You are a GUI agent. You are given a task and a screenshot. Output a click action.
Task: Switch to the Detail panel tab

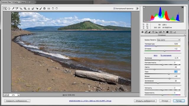(x=149, y=32)
